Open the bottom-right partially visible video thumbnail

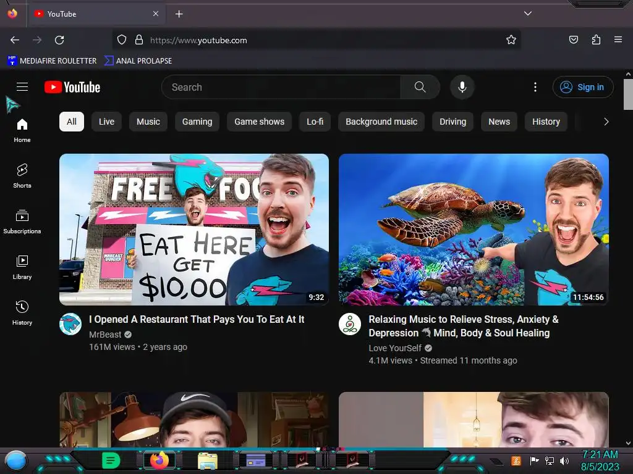[x=474, y=419]
